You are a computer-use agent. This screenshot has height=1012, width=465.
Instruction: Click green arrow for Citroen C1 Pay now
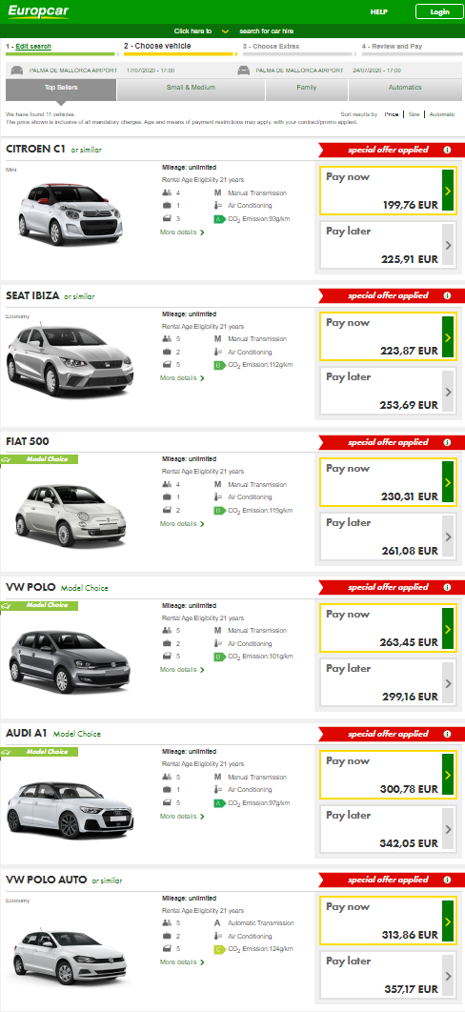(x=448, y=191)
